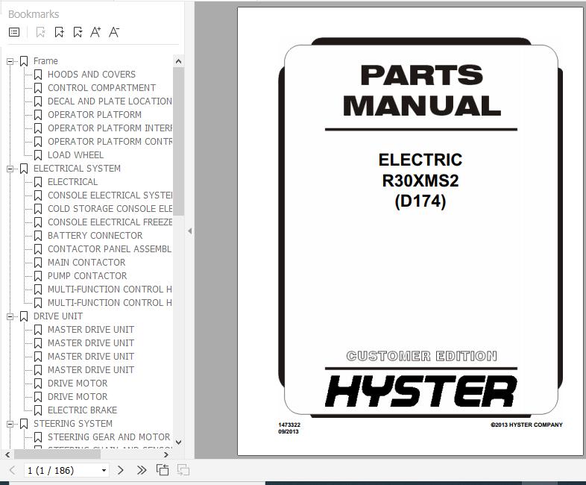Open CONSOLE ELECTRICAL SYSTEM bookmark
This screenshot has width=586, height=485.
coord(110,195)
